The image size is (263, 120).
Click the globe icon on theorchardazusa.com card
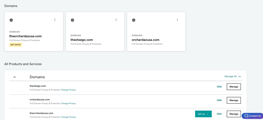coord(11,20)
